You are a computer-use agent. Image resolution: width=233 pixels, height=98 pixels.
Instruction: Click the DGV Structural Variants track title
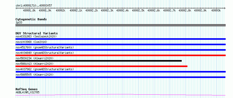click(37, 33)
